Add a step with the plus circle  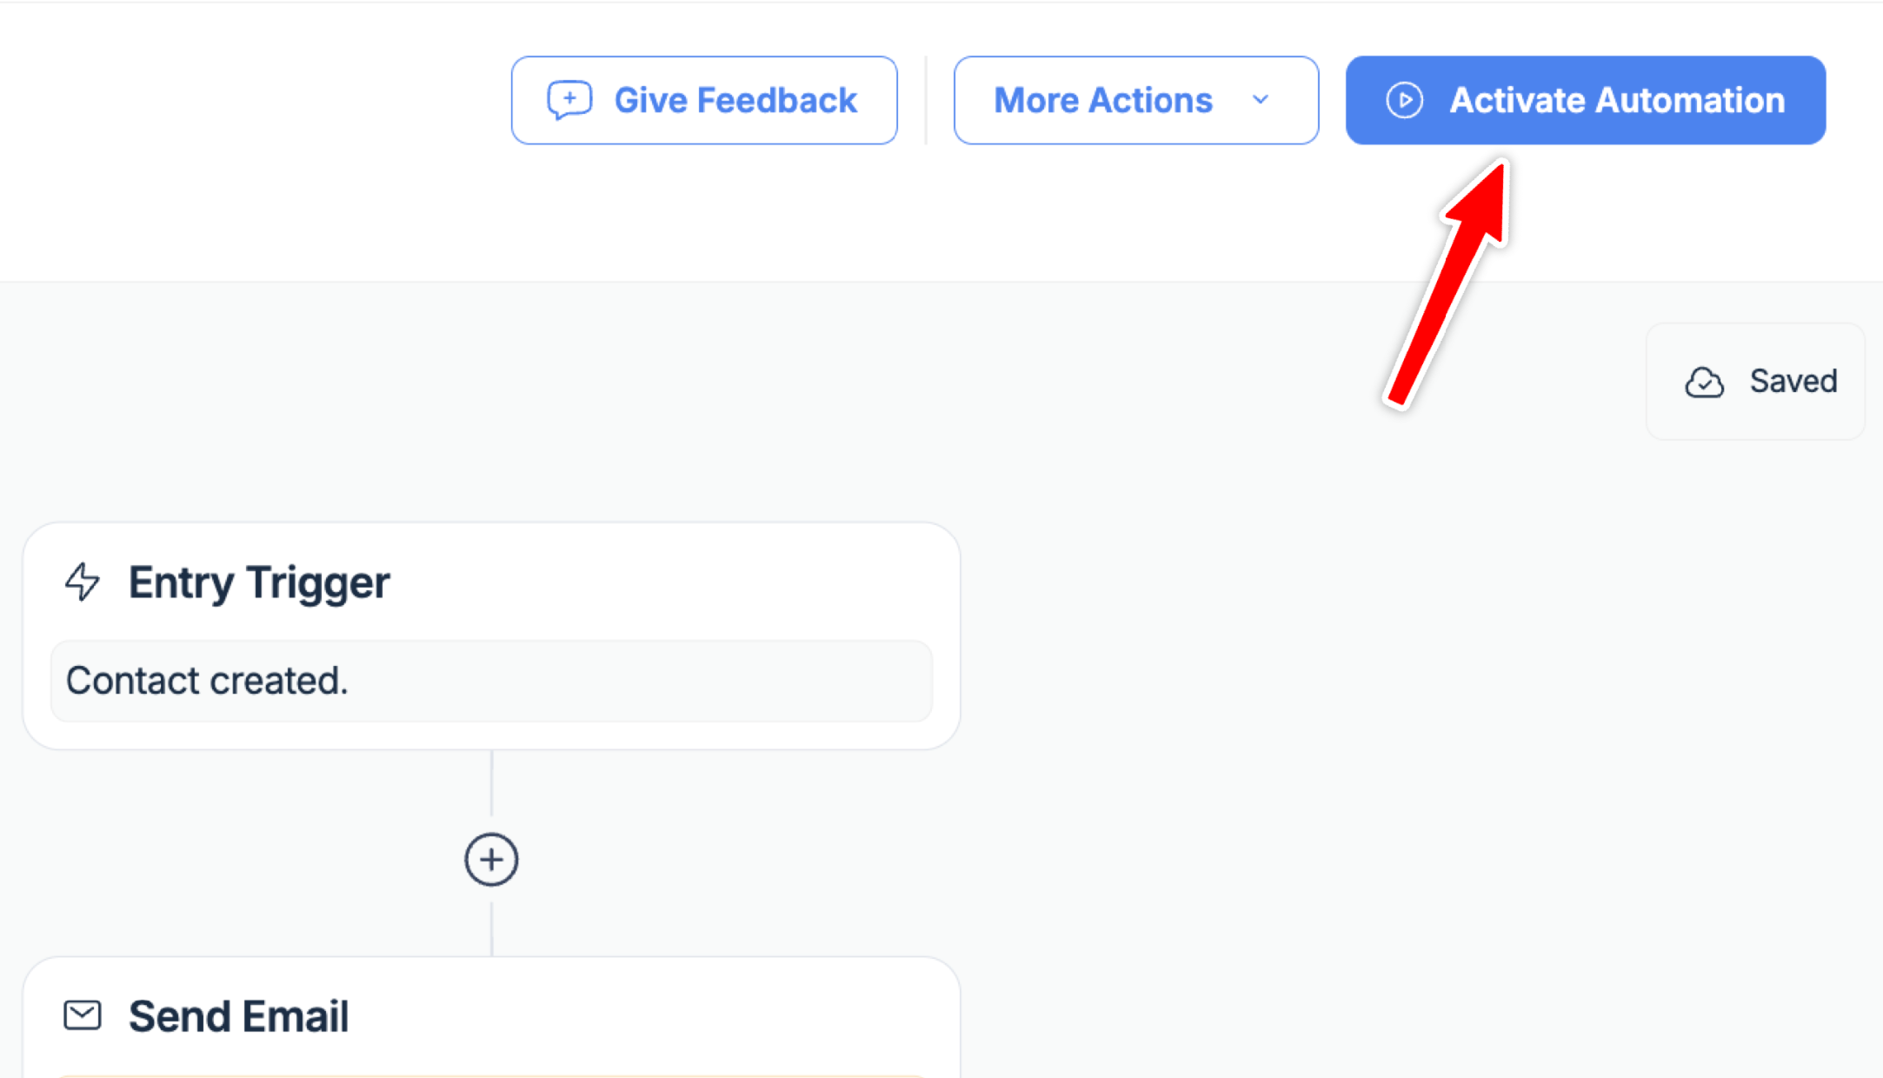click(491, 860)
